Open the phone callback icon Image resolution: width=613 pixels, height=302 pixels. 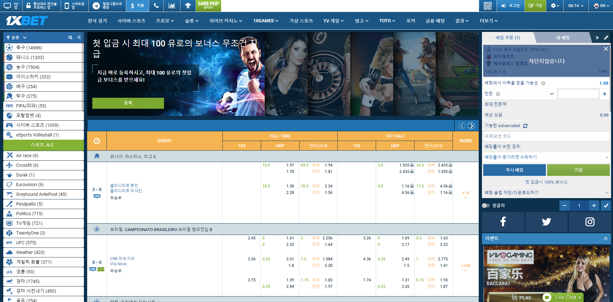(x=156, y=5)
